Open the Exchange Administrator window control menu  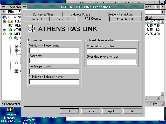click(x=3, y=7)
